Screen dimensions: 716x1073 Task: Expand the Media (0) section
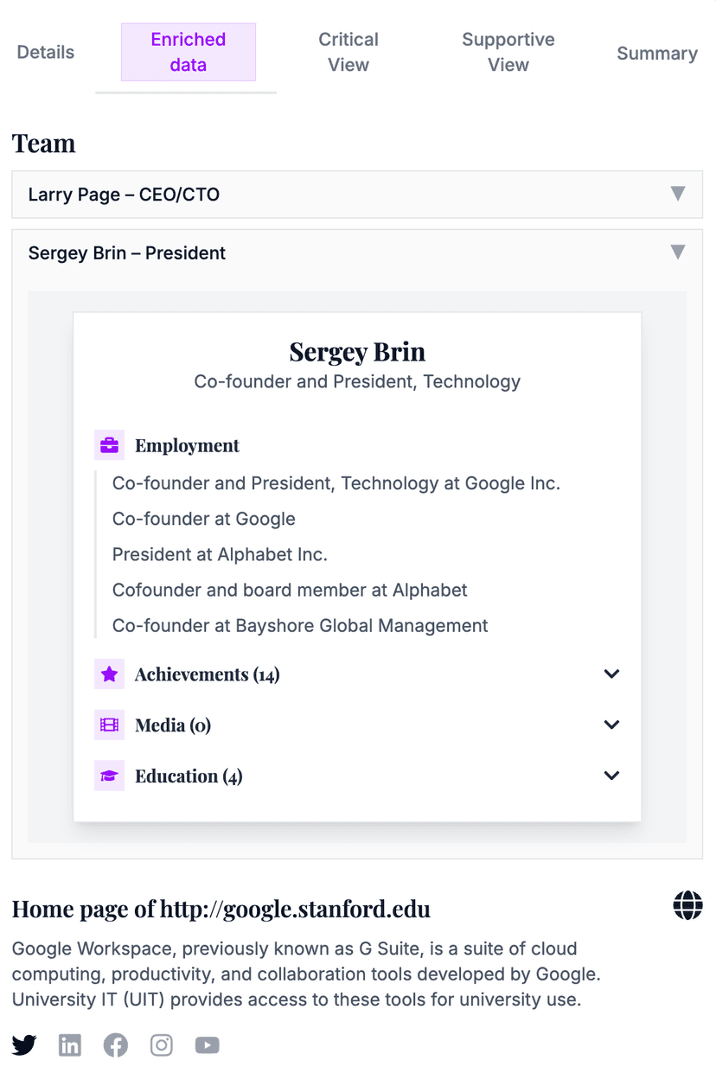[611, 725]
